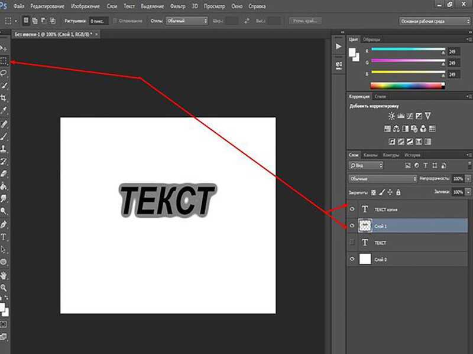Click the 'Уточн. край...' button
The height and width of the screenshot is (354, 473).
pos(305,21)
